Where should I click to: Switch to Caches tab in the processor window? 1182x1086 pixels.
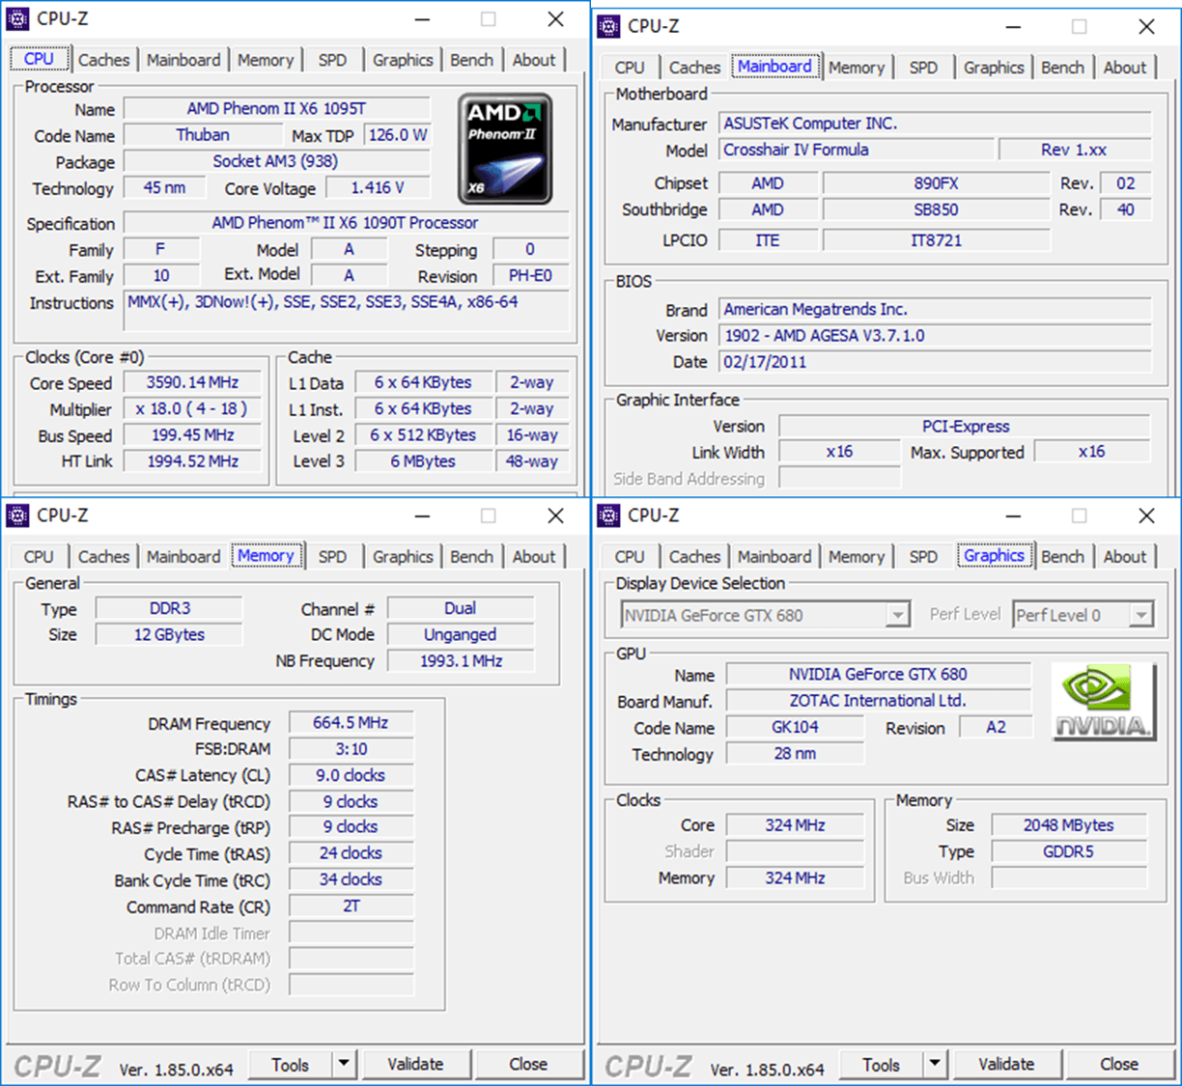click(103, 60)
